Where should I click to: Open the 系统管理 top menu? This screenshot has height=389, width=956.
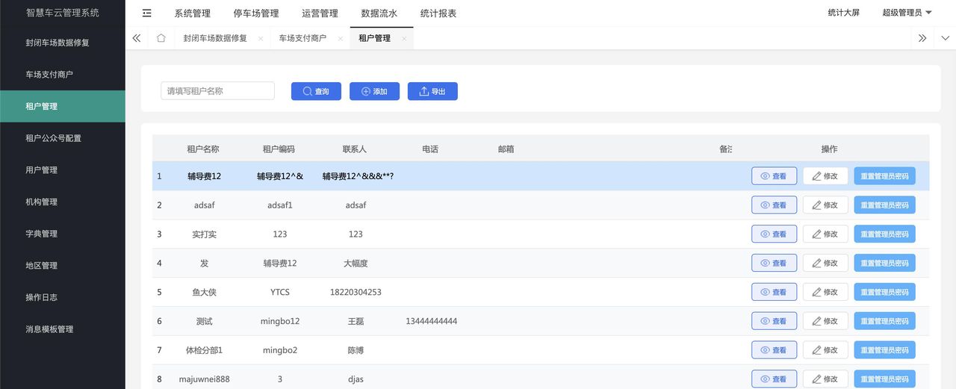click(x=192, y=13)
